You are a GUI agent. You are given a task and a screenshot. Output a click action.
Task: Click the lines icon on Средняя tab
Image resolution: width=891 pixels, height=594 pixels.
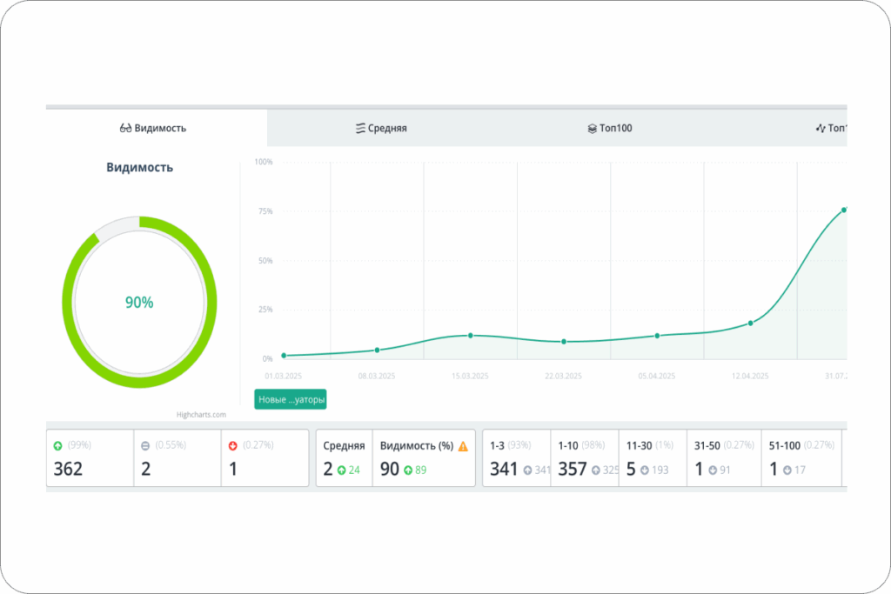point(360,129)
